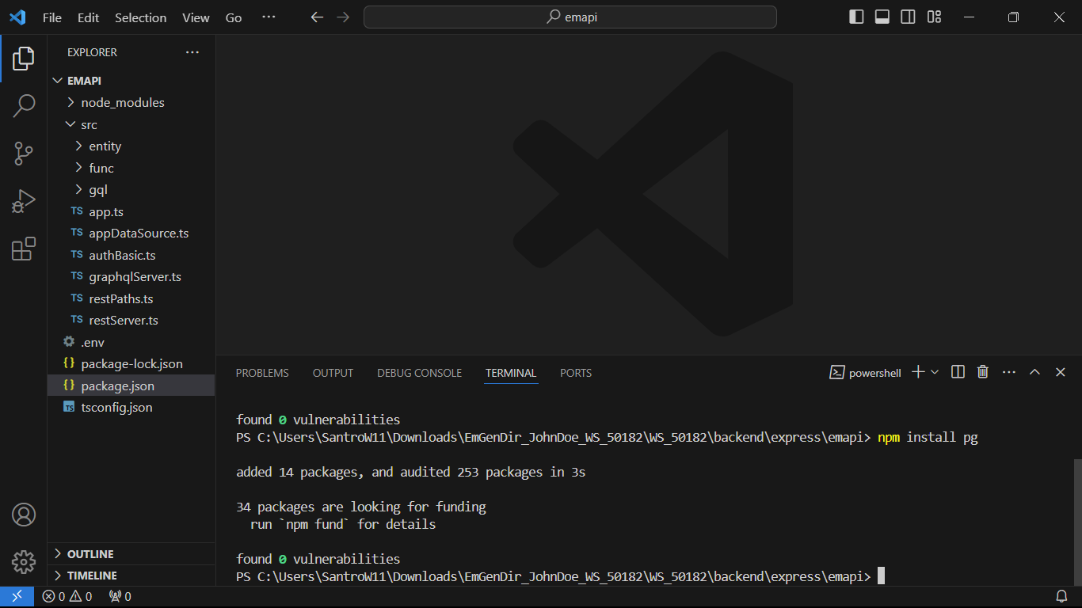This screenshot has width=1082, height=608.
Task: Open the overflow menu ellipsis in menu bar
Action: point(269,17)
